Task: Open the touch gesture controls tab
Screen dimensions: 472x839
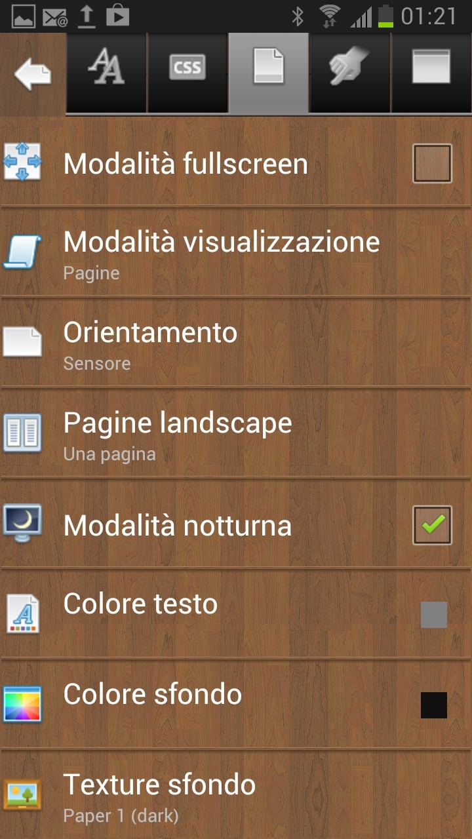Action: pyautogui.click(x=349, y=69)
